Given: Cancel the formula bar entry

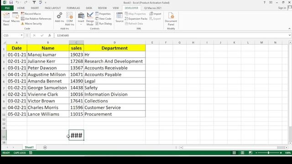Looking at the screenshot, I should pos(34,36).
